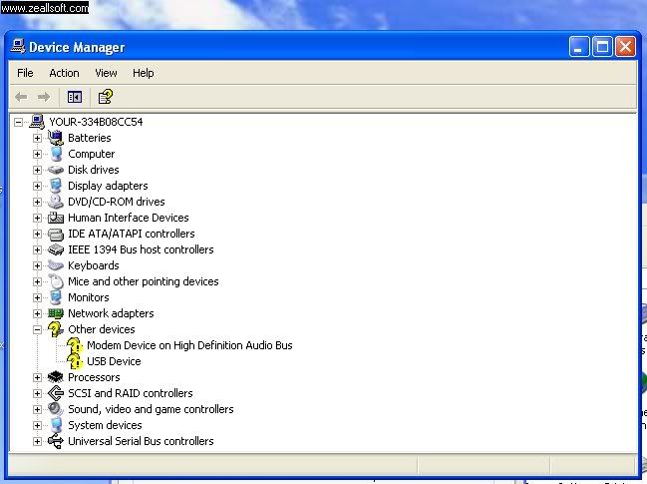Click the DVD/CD-ROM drives disc icon

[x=56, y=202]
